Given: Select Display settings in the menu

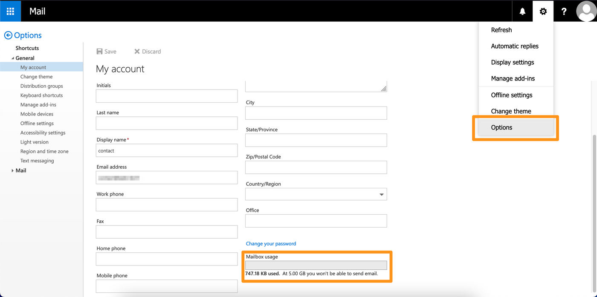Looking at the screenshot, I should pos(512,62).
